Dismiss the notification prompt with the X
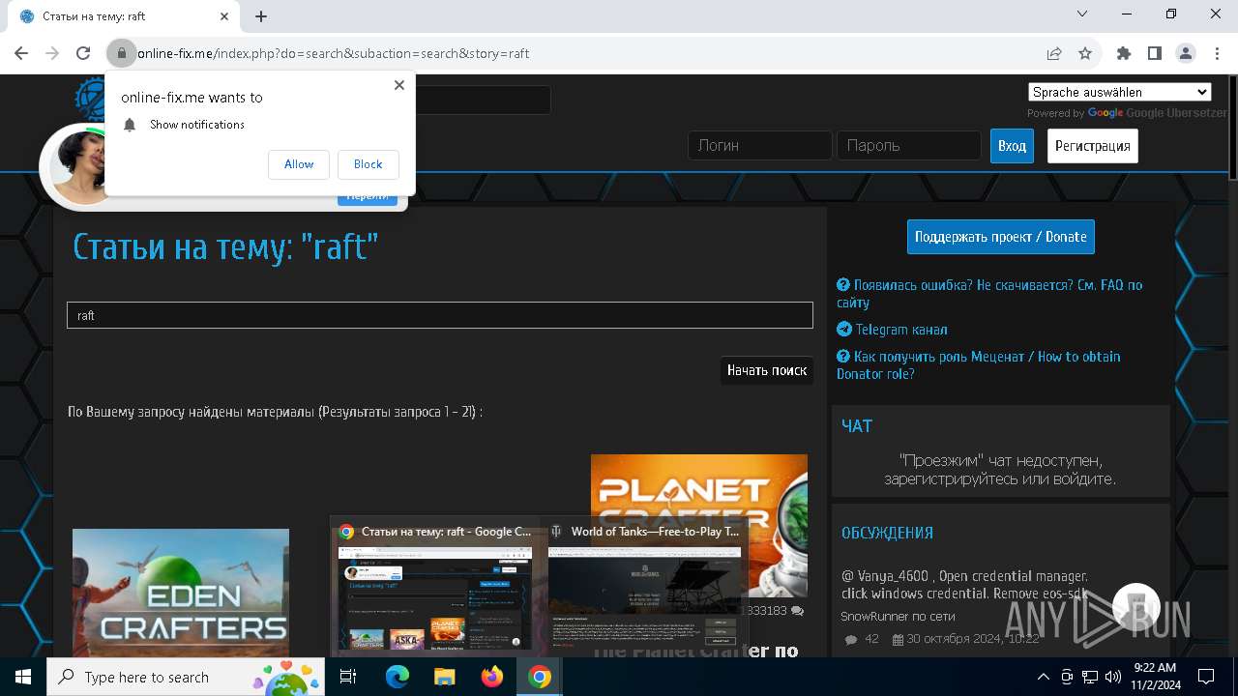 [x=399, y=85]
